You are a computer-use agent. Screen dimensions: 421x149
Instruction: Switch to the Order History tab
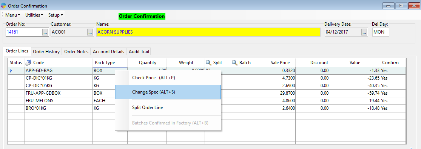pyautogui.click(x=46, y=52)
